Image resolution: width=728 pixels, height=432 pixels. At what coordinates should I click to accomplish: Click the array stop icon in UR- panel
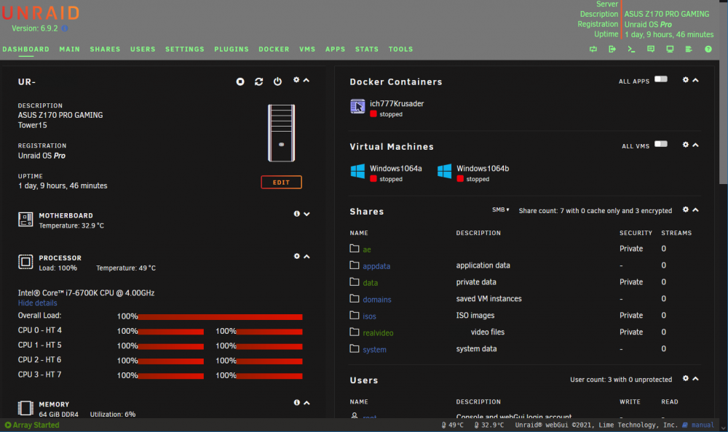click(x=240, y=81)
